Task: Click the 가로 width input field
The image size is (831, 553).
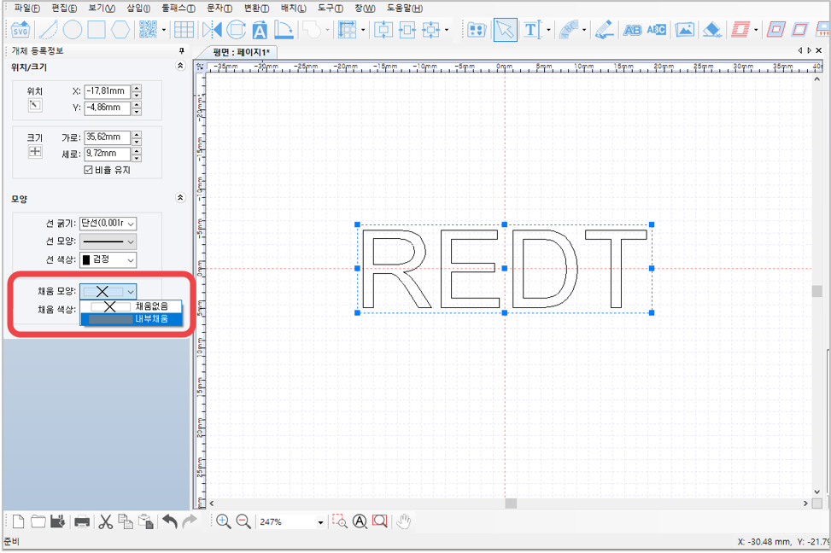Action: click(x=107, y=137)
